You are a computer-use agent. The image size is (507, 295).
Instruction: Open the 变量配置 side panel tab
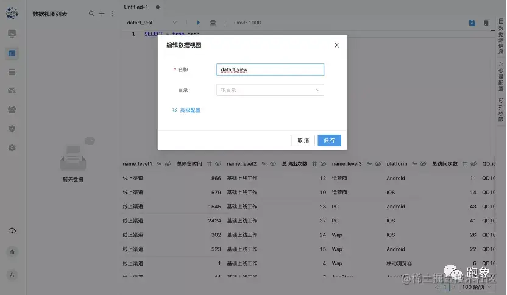click(x=501, y=76)
